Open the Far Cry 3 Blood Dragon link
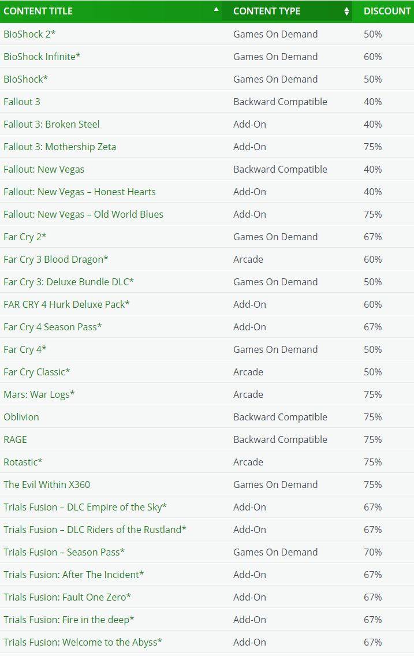Image resolution: width=414 pixels, height=656 pixels. point(55,259)
